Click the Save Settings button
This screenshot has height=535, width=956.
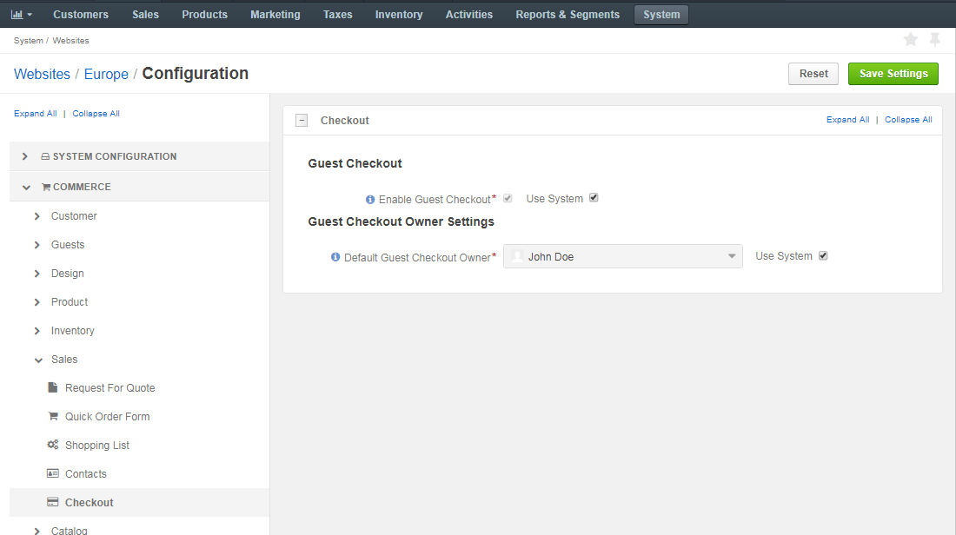click(x=893, y=74)
